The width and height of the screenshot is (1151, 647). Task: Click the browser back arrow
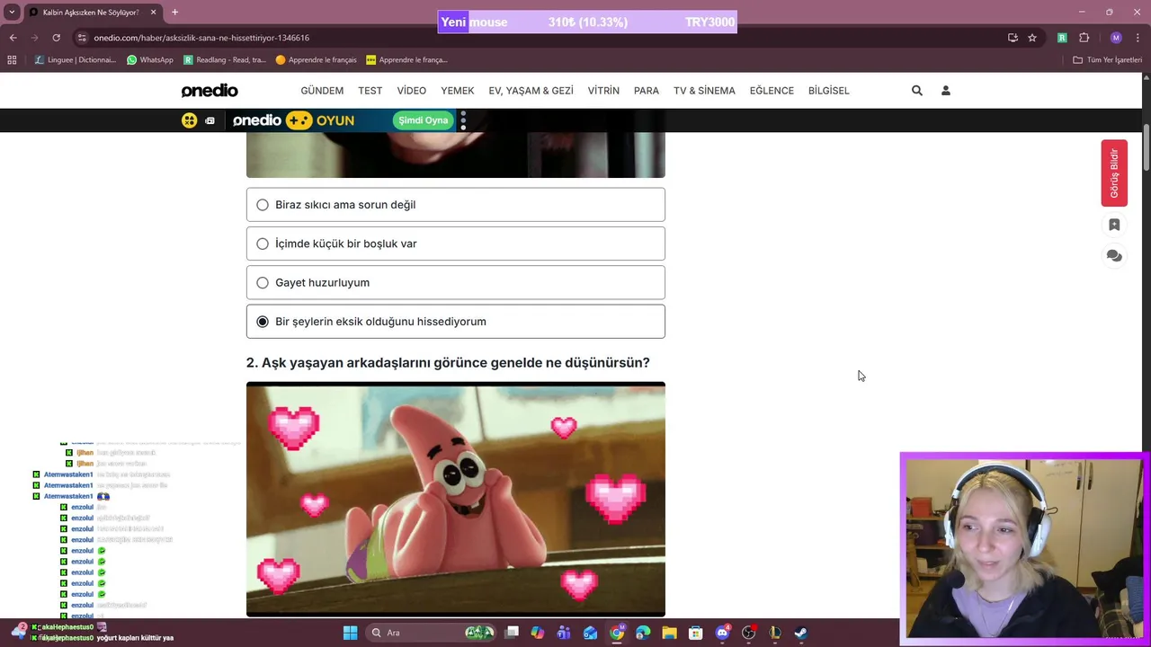[x=13, y=38]
